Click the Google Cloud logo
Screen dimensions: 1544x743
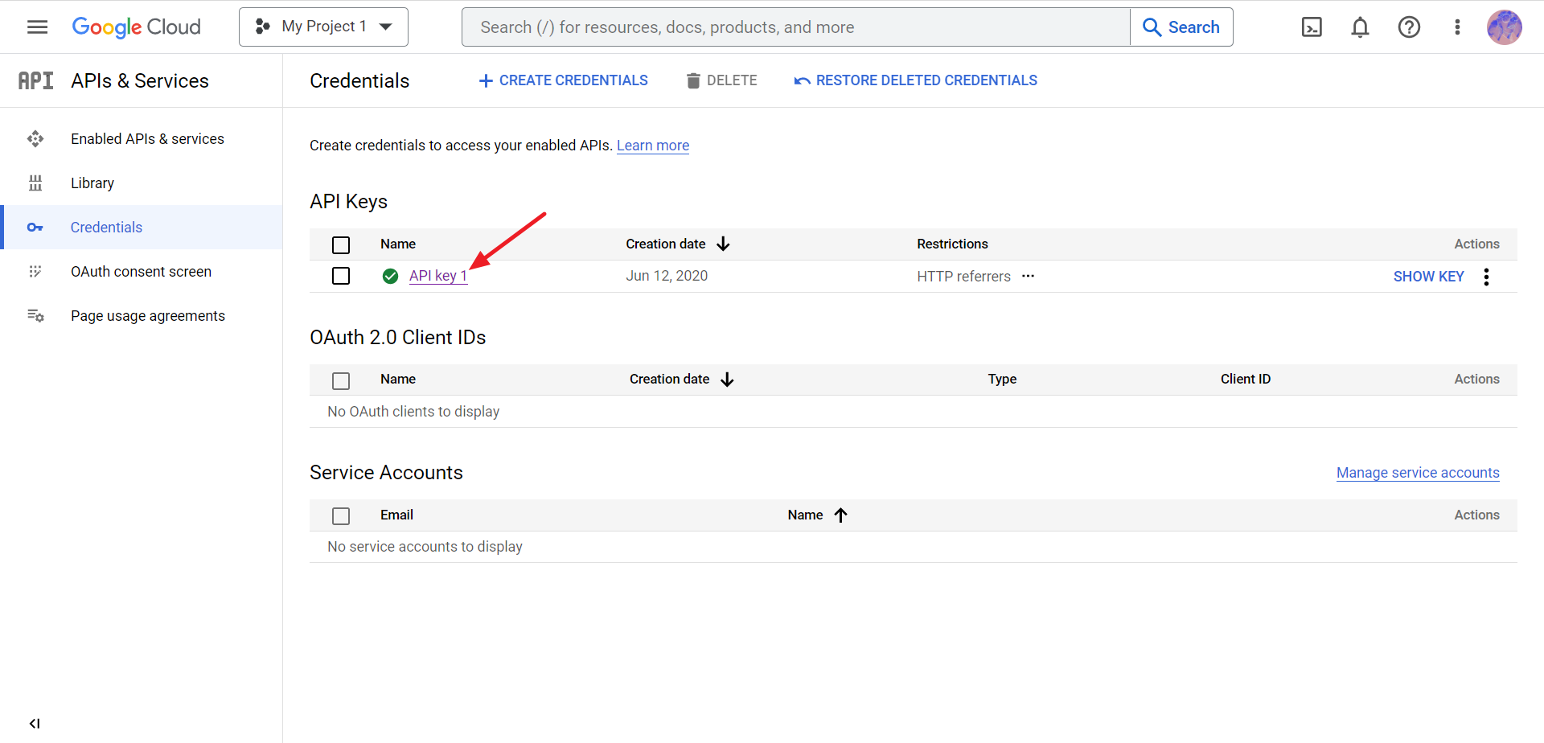pyautogui.click(x=136, y=27)
